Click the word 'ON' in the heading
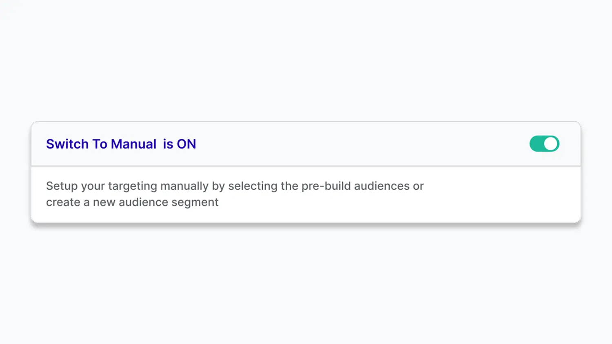This screenshot has height=344, width=612. click(x=186, y=144)
